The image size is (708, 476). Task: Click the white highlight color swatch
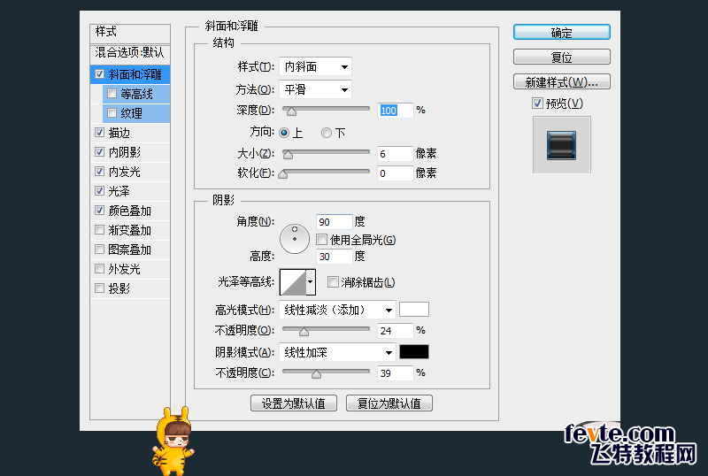point(414,310)
